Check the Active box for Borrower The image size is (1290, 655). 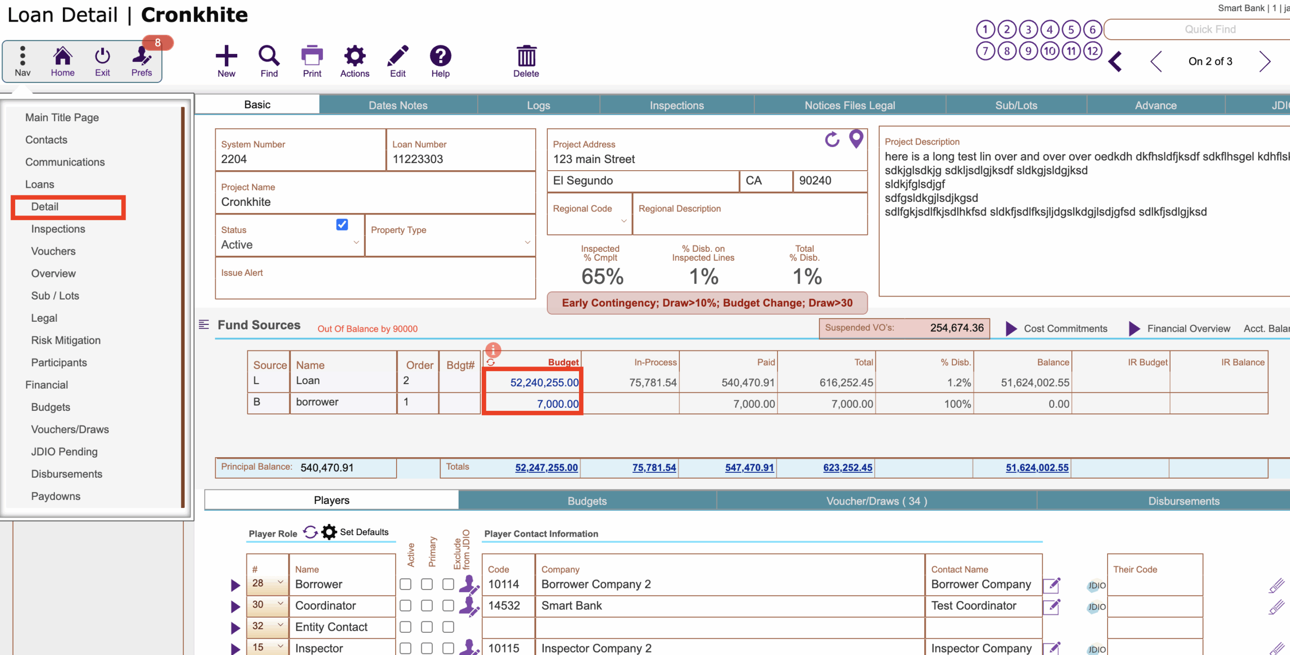[405, 584]
